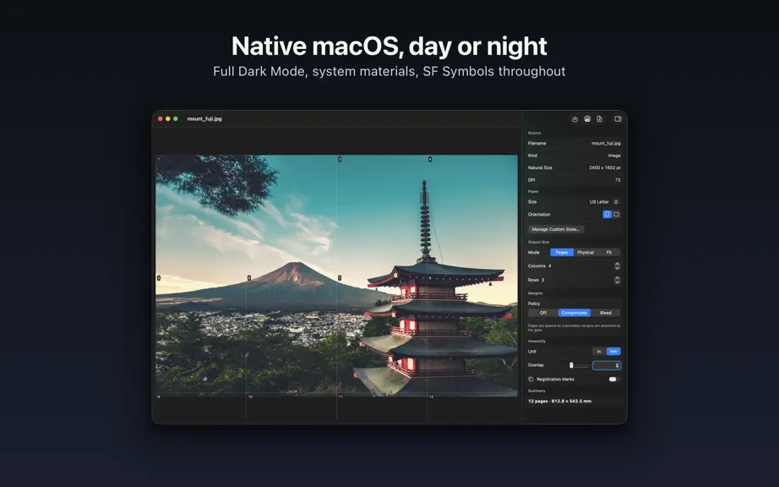This screenshot has width=779, height=487.
Task: Switch unit to in
Action: (x=599, y=352)
